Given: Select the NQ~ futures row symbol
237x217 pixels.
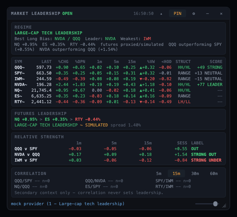Looking at the screenshot, I should point(18,91).
